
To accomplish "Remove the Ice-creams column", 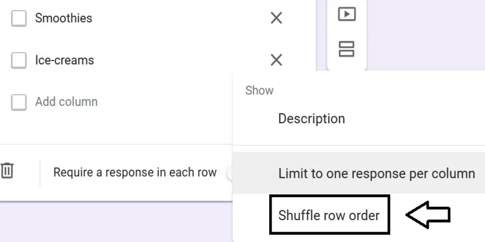I will pyautogui.click(x=276, y=60).
